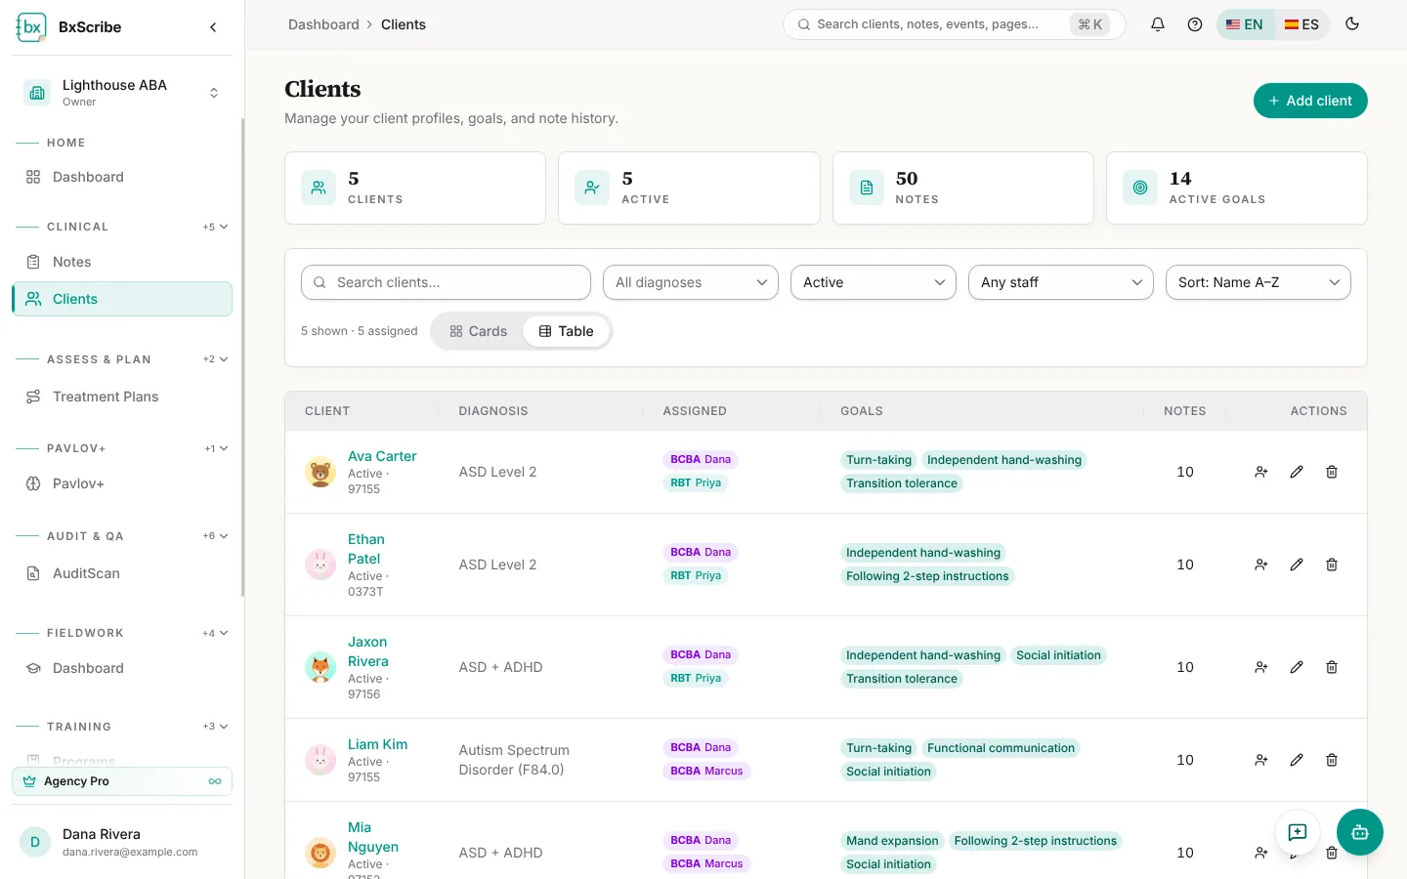Image resolution: width=1407 pixels, height=879 pixels.
Task: Edit Ethan Patel with pencil icon
Action: [1297, 565]
